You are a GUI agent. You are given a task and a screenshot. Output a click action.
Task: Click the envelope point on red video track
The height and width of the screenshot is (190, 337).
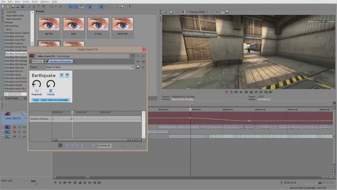249,121
